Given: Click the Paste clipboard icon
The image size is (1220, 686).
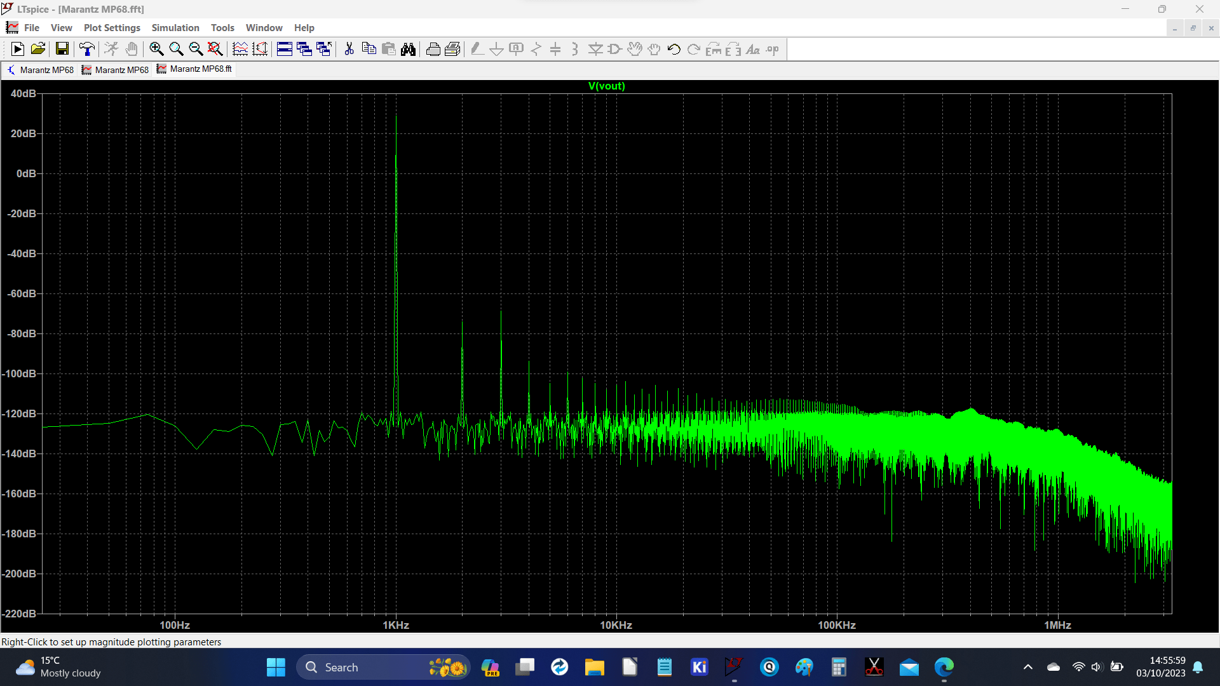Looking at the screenshot, I should (389, 49).
